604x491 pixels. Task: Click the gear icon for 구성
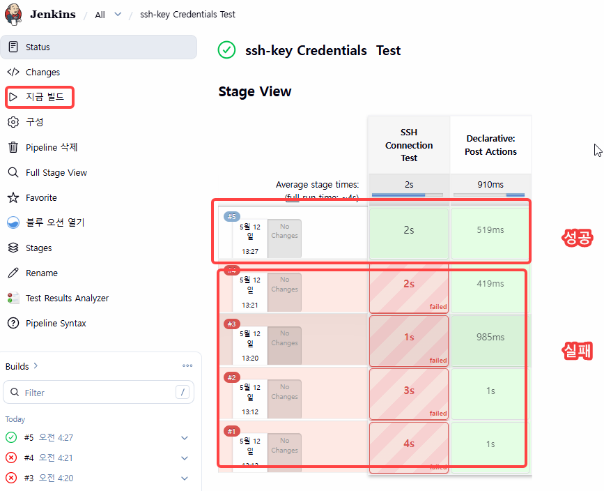click(x=13, y=122)
